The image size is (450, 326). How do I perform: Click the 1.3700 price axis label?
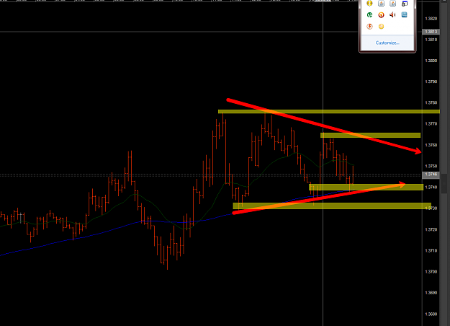[431, 272]
